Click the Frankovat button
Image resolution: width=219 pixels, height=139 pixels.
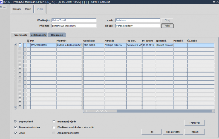[195, 123]
